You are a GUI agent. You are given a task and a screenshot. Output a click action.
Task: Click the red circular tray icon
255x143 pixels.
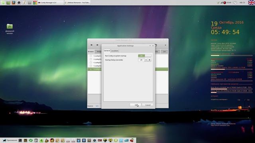[x=225, y=3]
